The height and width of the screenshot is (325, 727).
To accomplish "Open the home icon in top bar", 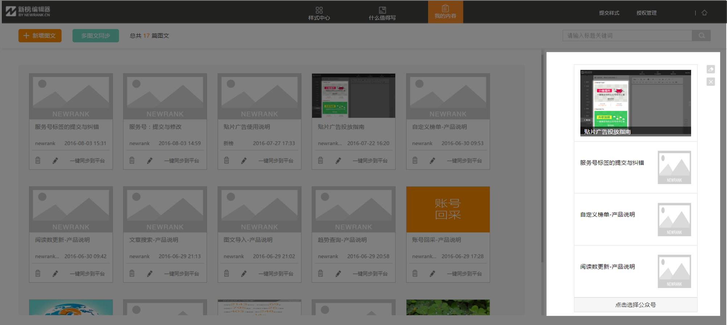I will (x=704, y=13).
